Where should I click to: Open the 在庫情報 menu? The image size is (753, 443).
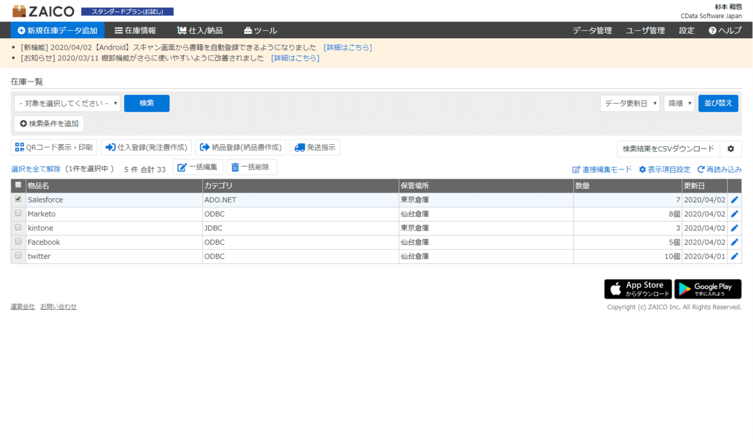136,30
